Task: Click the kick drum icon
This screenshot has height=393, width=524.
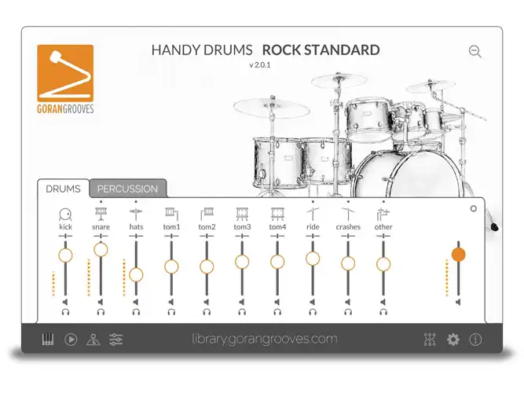Action: (x=65, y=214)
